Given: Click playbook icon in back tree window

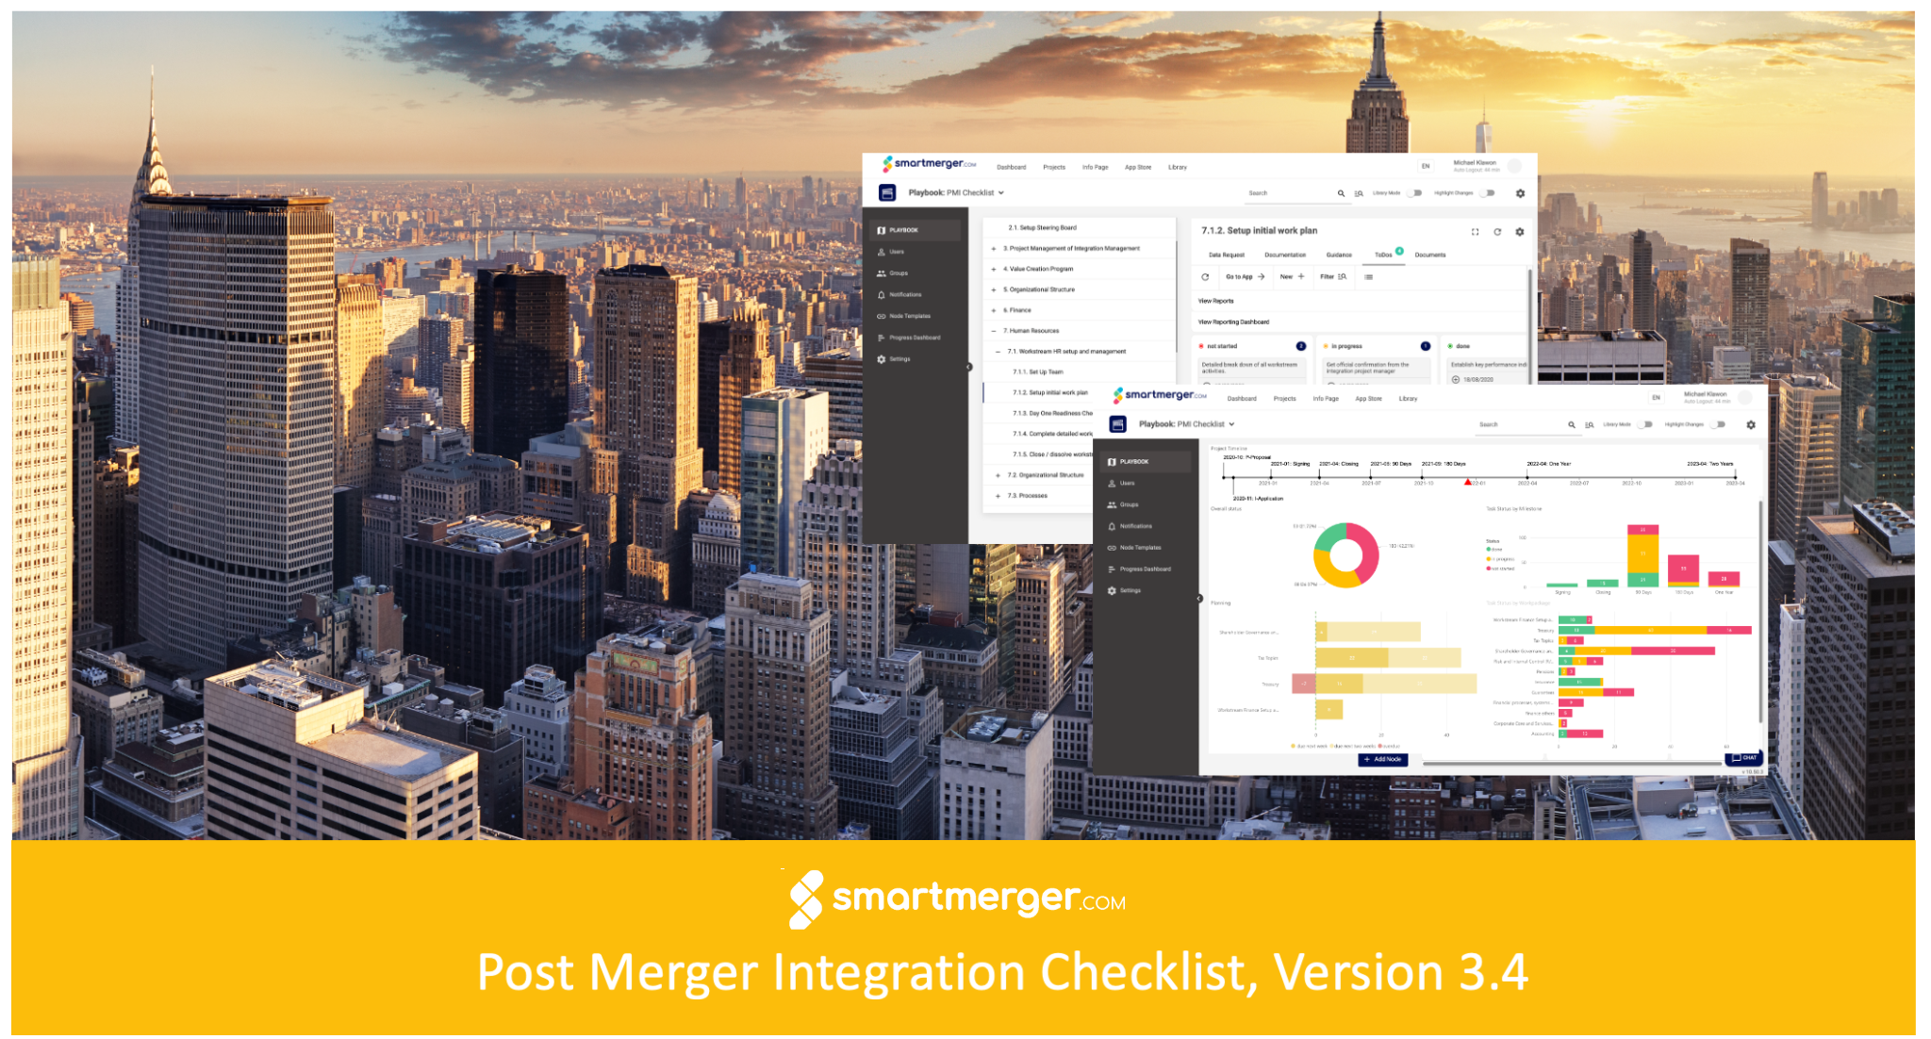Looking at the screenshot, I should coord(887,192).
